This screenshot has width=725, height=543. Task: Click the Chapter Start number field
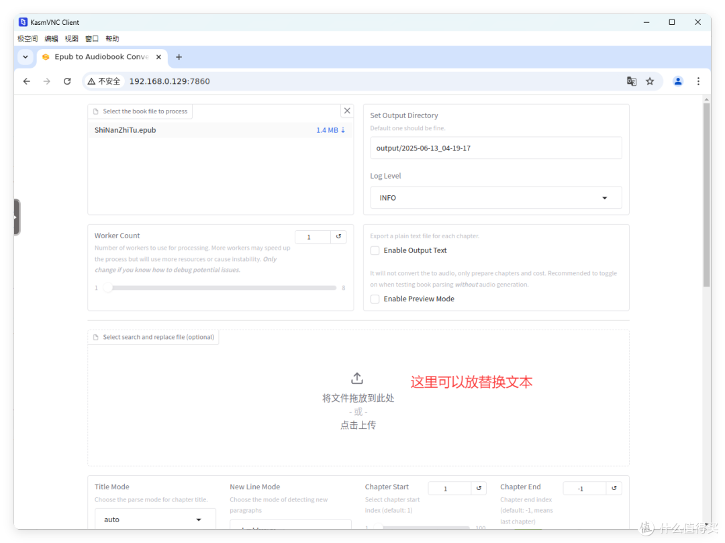tap(449, 489)
